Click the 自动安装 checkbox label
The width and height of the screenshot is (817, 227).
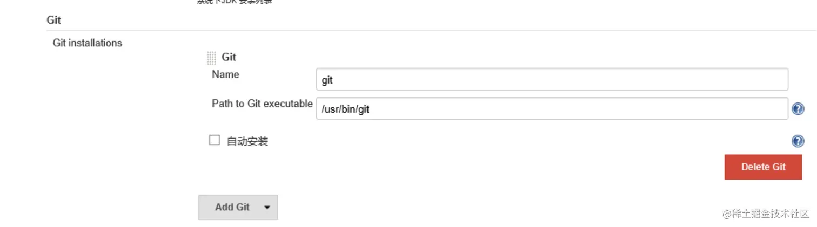[247, 142]
